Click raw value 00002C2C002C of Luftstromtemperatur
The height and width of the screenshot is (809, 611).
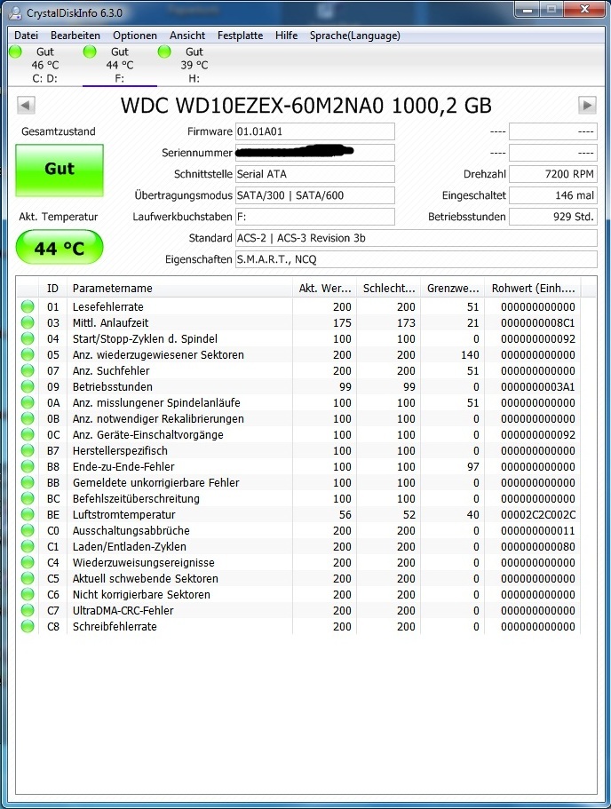click(537, 514)
